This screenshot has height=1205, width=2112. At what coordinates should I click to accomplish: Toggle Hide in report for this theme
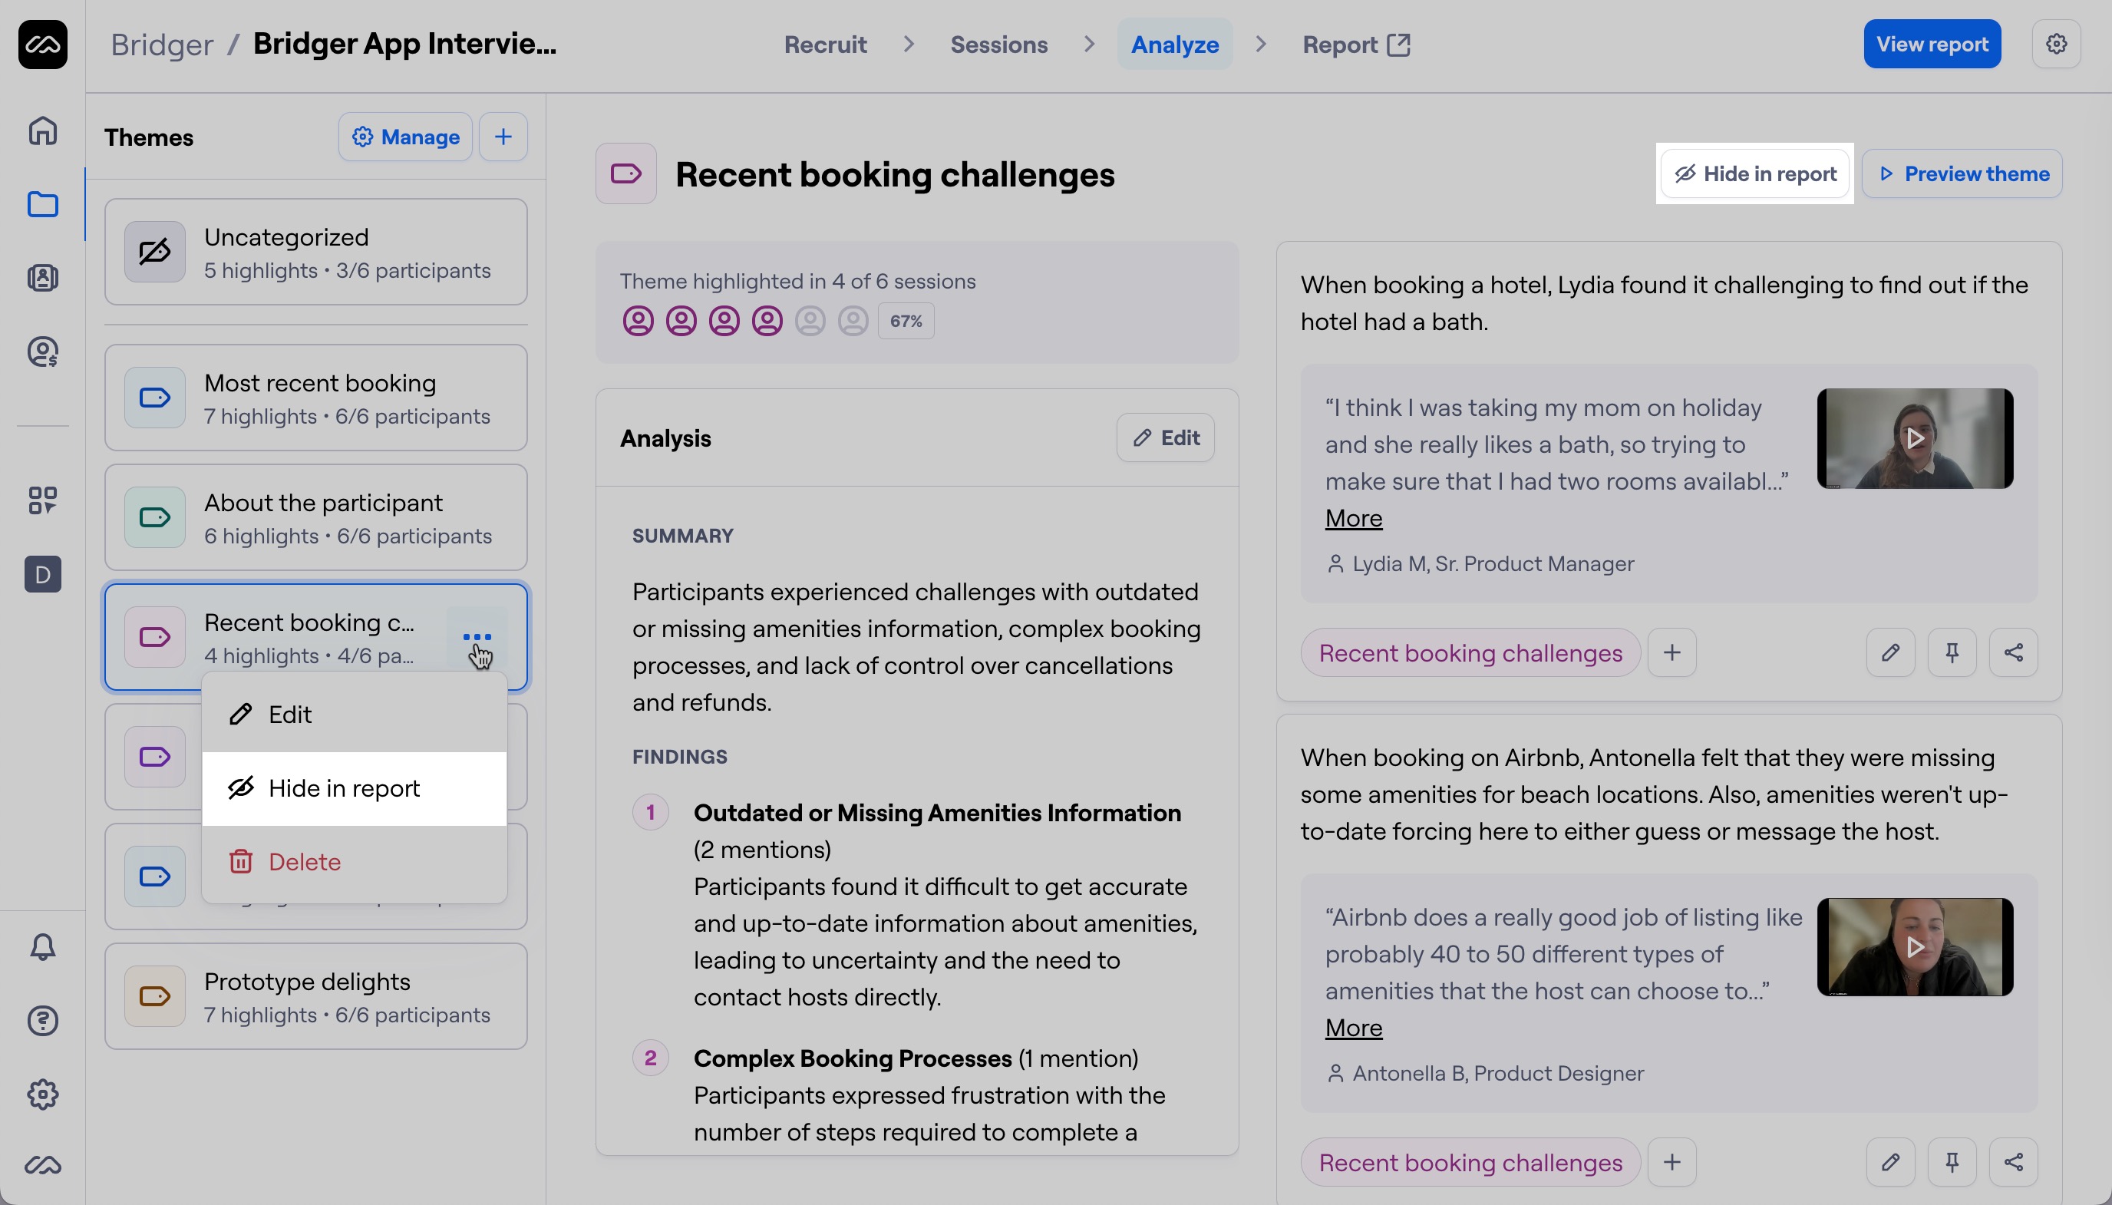1754,173
